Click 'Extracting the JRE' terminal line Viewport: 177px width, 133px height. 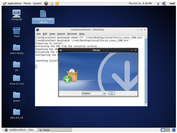coord(68,46)
